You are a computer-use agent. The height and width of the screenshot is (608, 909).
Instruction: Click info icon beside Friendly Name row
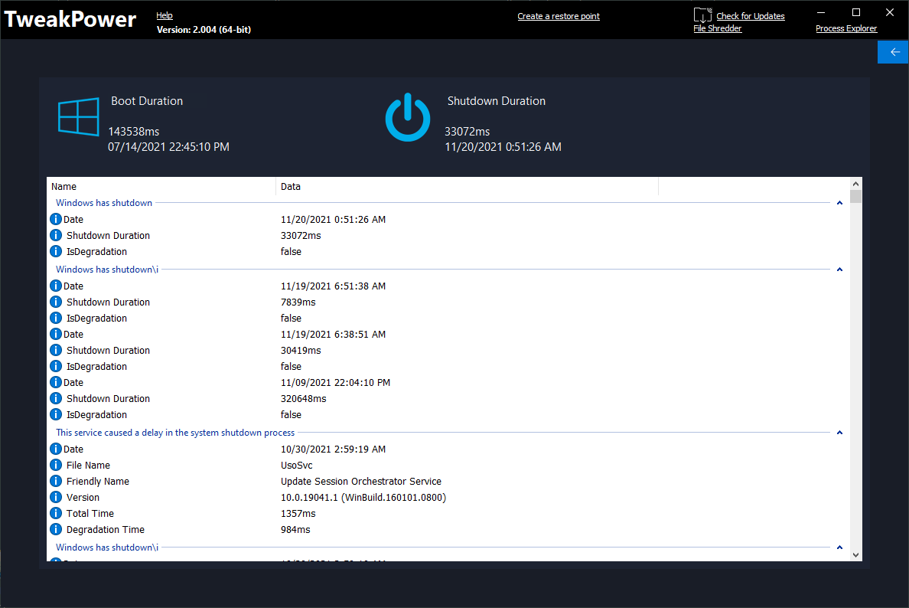coord(56,482)
